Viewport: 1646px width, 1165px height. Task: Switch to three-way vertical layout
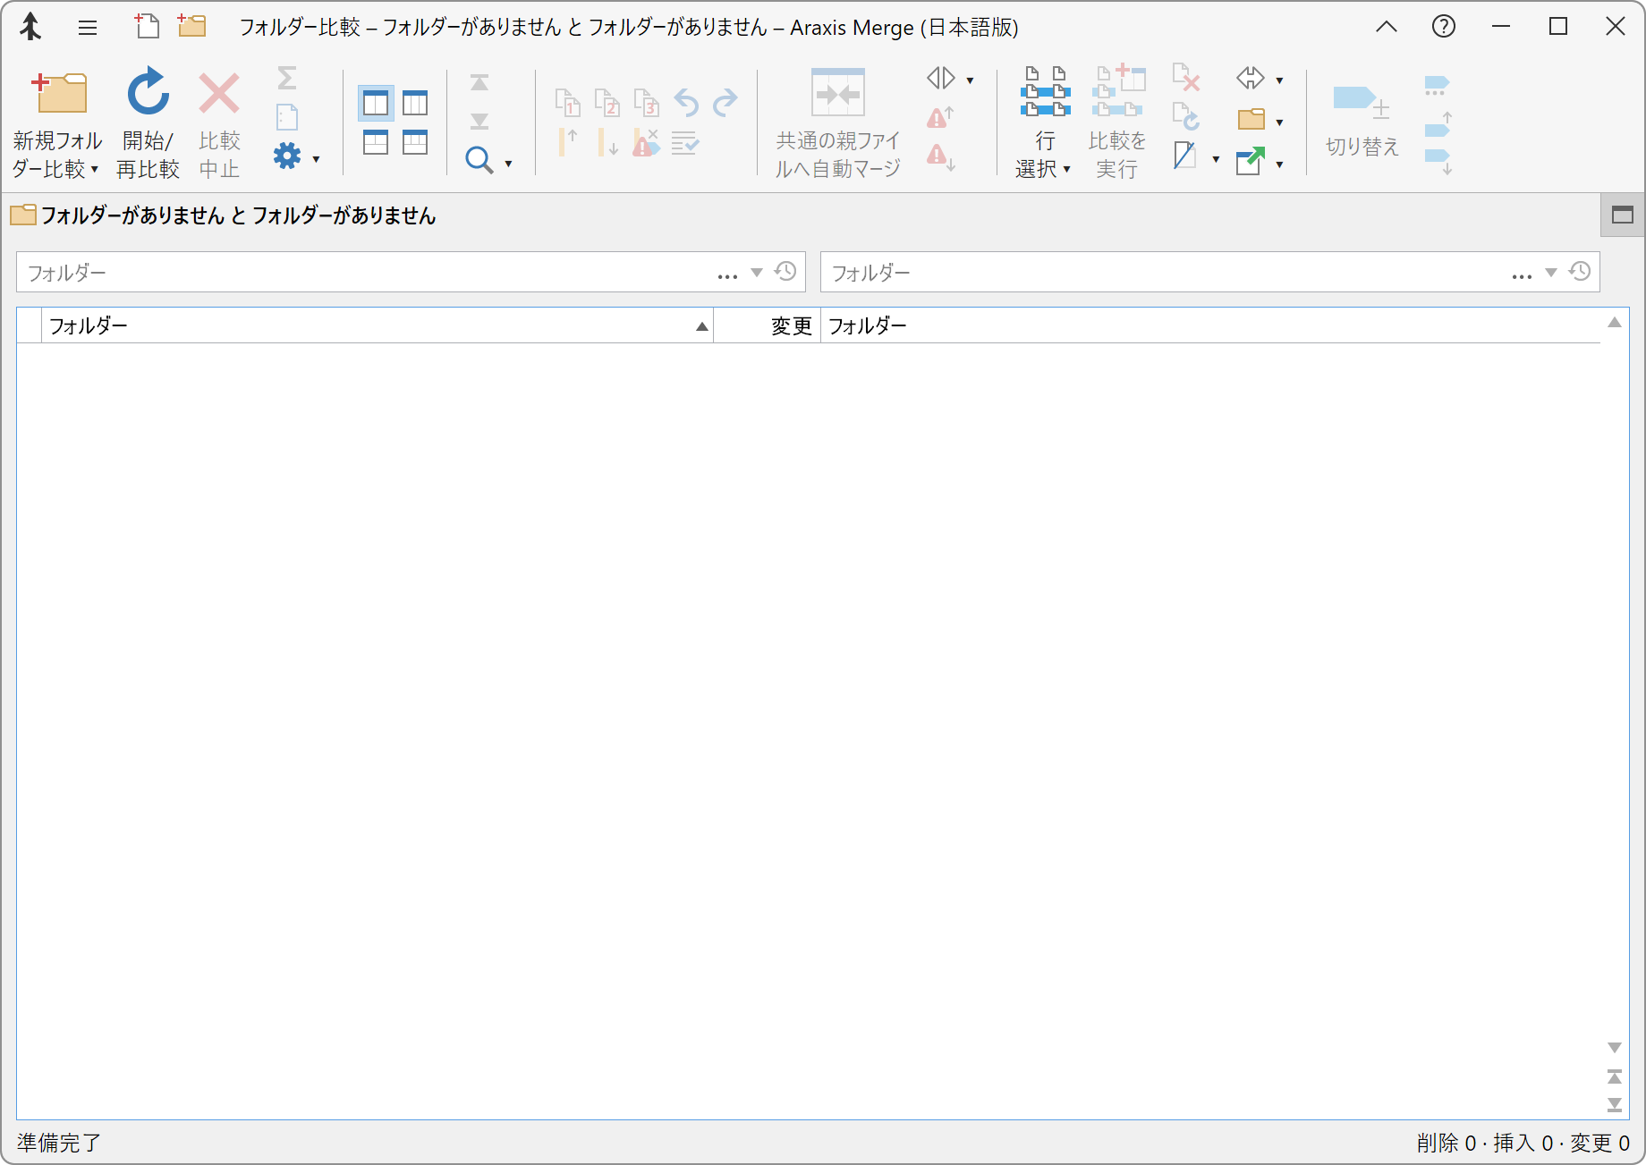415,104
